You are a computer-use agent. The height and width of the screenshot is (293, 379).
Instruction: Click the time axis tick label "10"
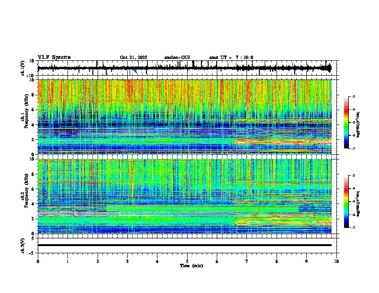[336, 261]
